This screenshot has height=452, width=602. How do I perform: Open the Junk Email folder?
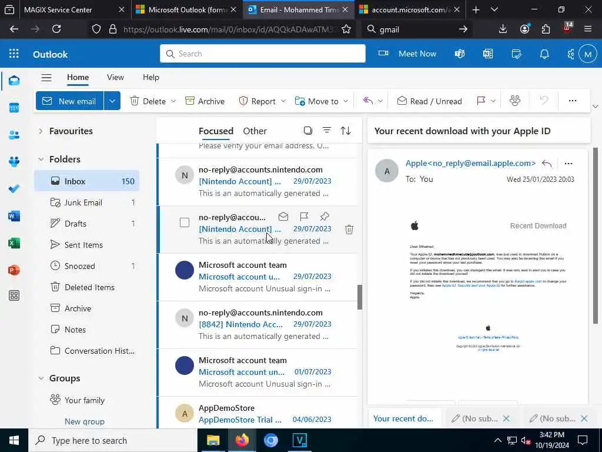(x=87, y=202)
